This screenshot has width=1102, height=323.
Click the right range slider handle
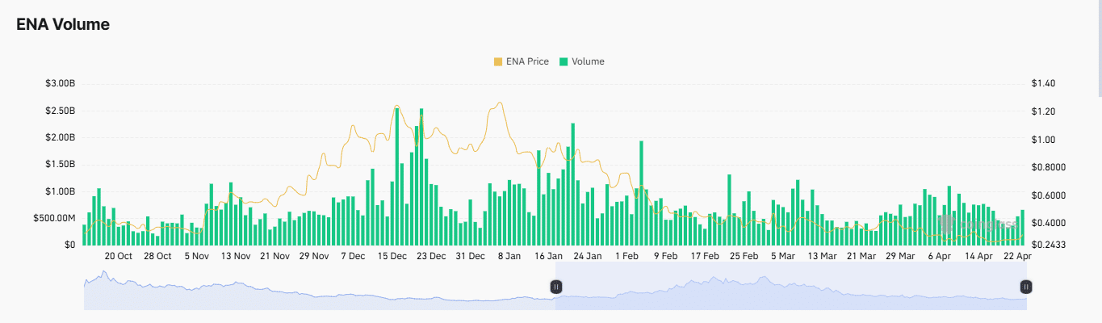coord(1025,287)
